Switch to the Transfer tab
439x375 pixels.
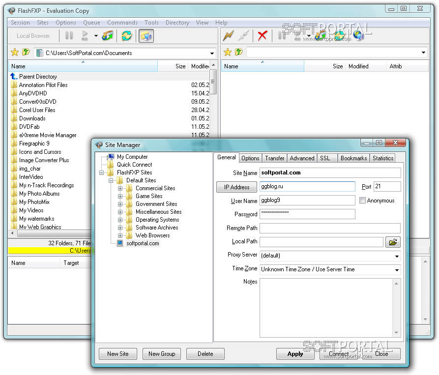pyautogui.click(x=275, y=158)
